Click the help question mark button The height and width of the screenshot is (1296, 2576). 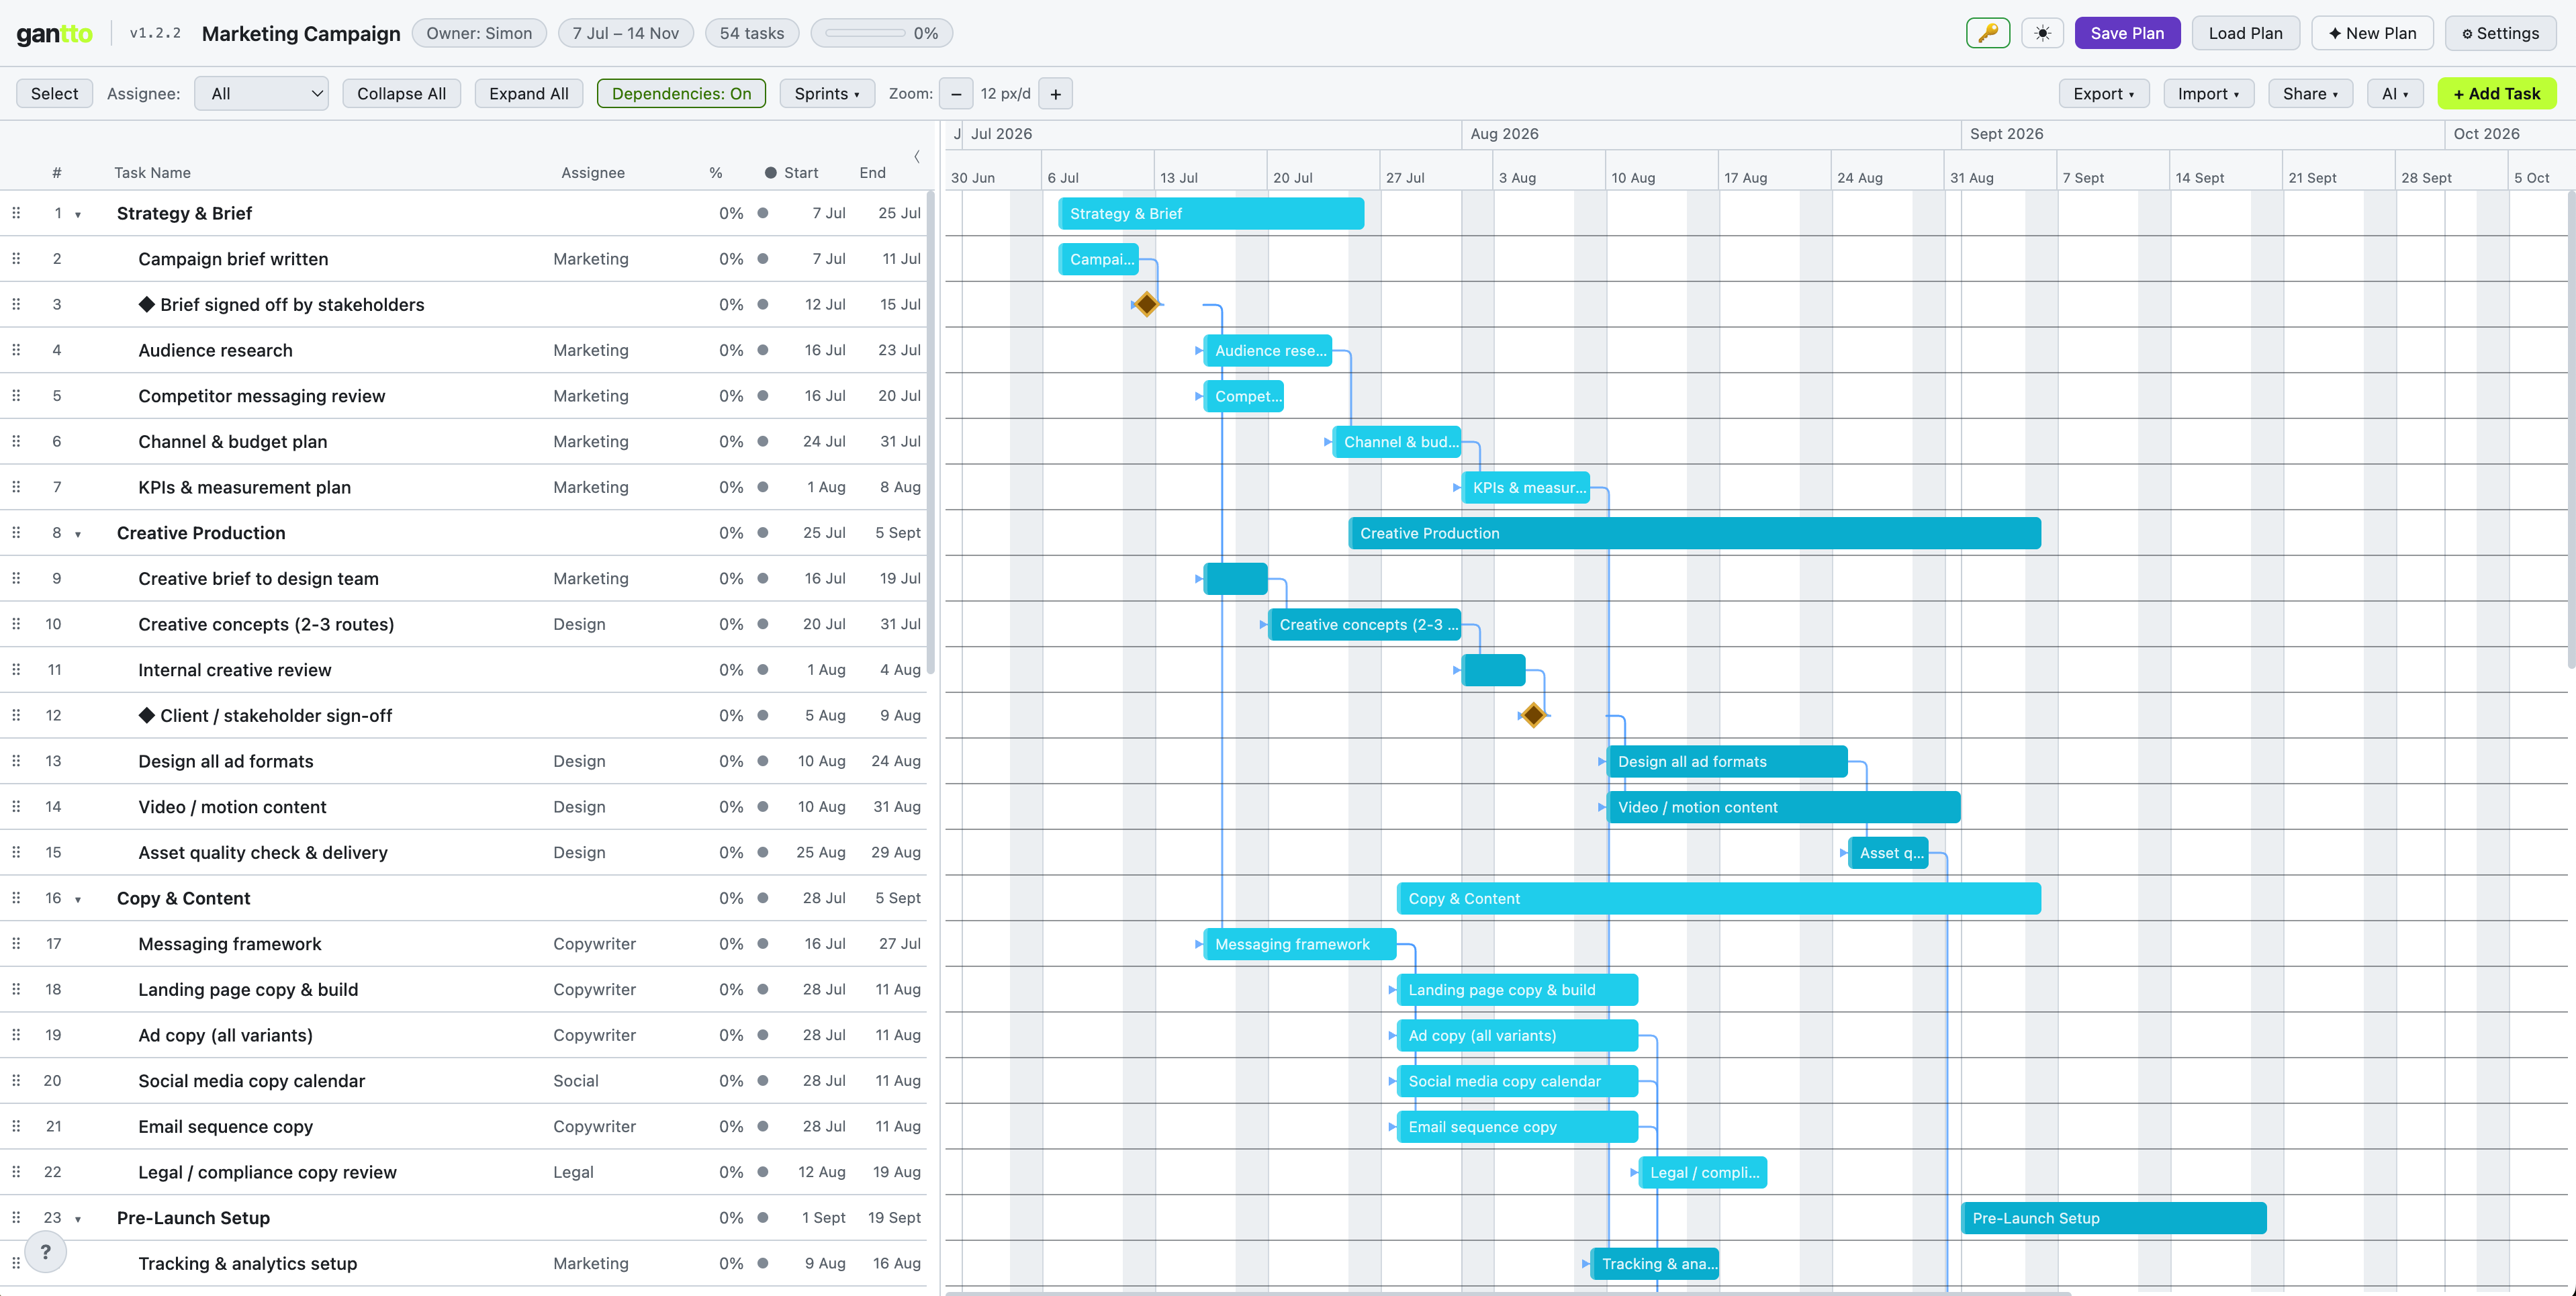click(45, 1251)
